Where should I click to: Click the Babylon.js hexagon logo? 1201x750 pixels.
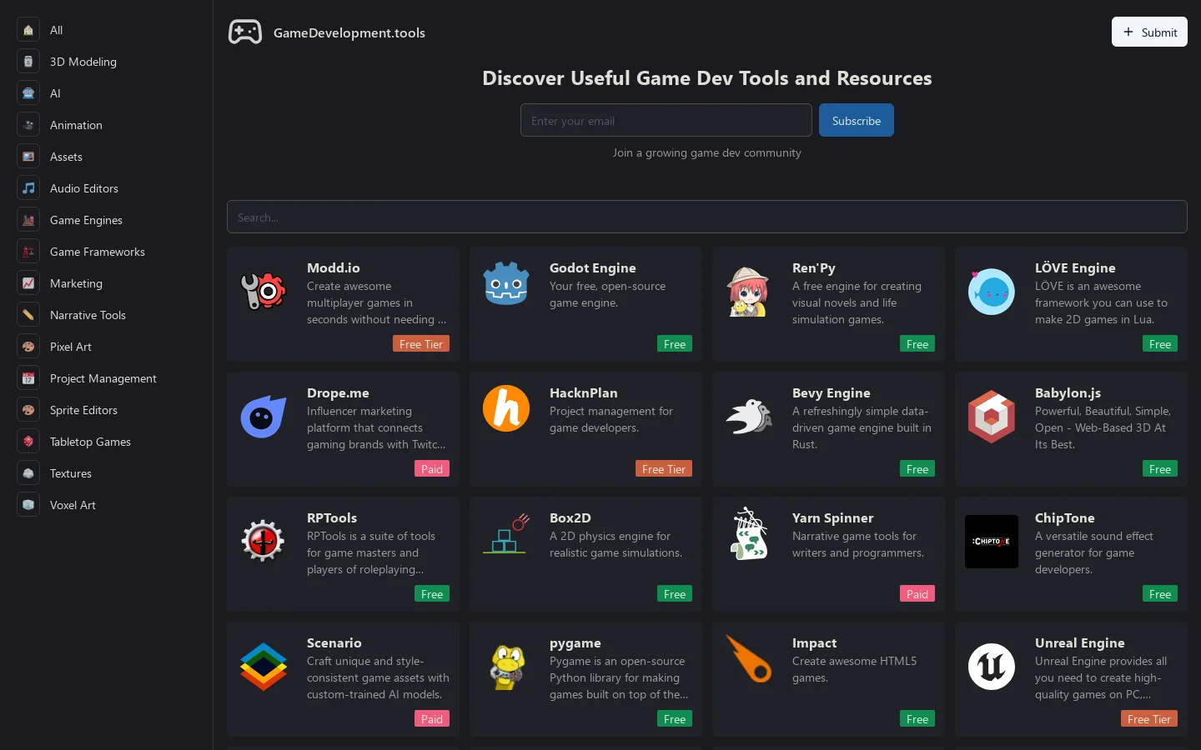(992, 417)
